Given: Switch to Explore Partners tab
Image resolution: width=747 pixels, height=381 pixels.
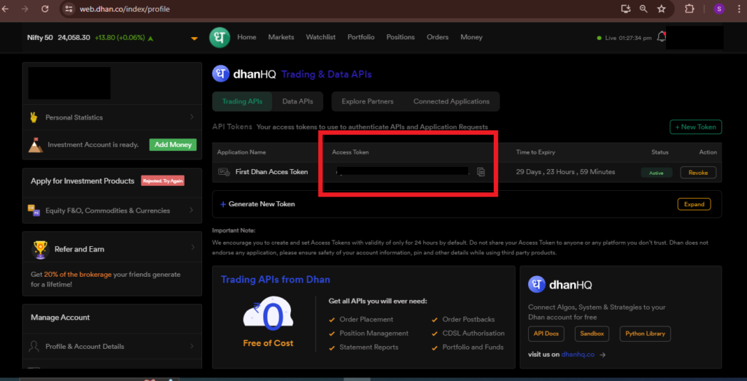Looking at the screenshot, I should (368, 101).
